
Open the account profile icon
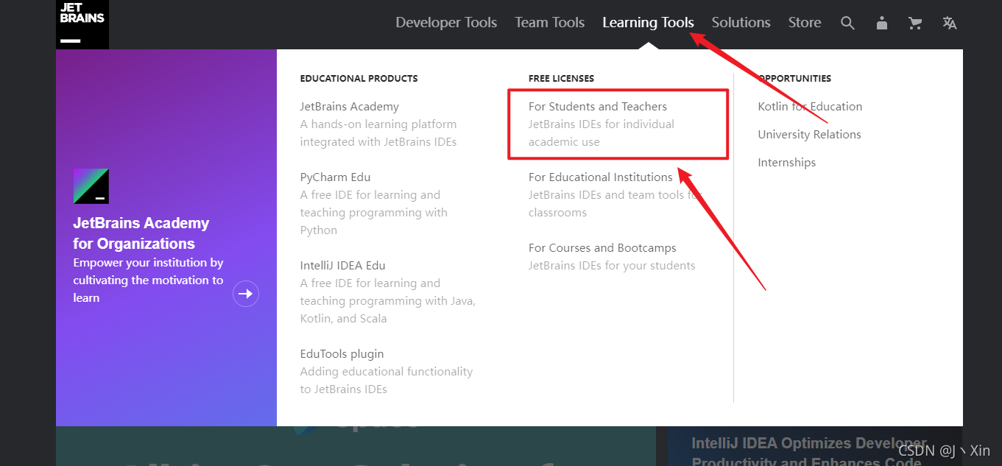[881, 23]
